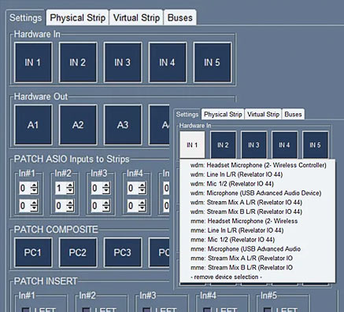This screenshot has width=344, height=312.
Task: Open Virtual Strip tab in large window
Action: [x=136, y=17]
